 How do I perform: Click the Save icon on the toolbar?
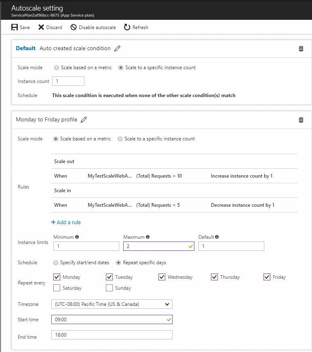(x=15, y=28)
